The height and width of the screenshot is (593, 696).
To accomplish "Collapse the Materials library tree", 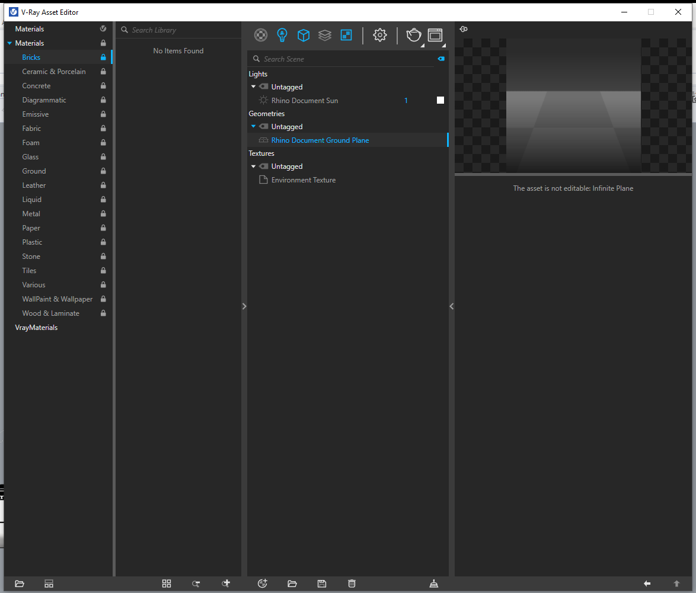I will (x=9, y=43).
